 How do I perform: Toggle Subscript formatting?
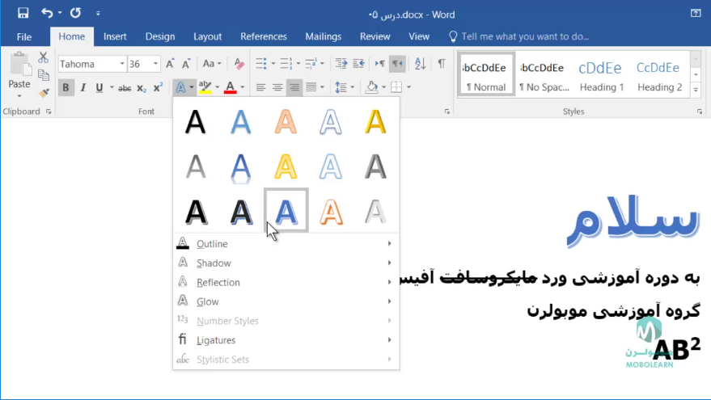(x=142, y=88)
